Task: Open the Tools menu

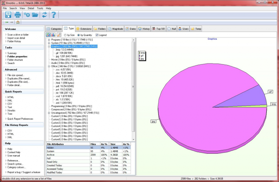Action: 40,8
